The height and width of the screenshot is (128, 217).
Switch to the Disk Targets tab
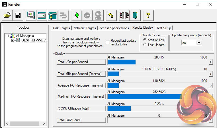point(62,28)
